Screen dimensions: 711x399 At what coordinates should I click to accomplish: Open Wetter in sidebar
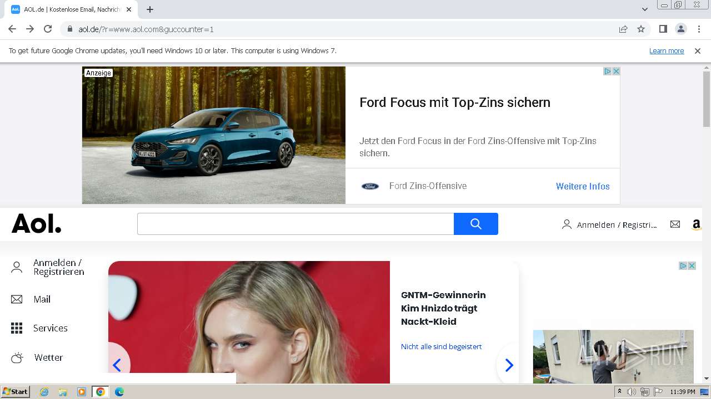pyautogui.click(x=37, y=357)
